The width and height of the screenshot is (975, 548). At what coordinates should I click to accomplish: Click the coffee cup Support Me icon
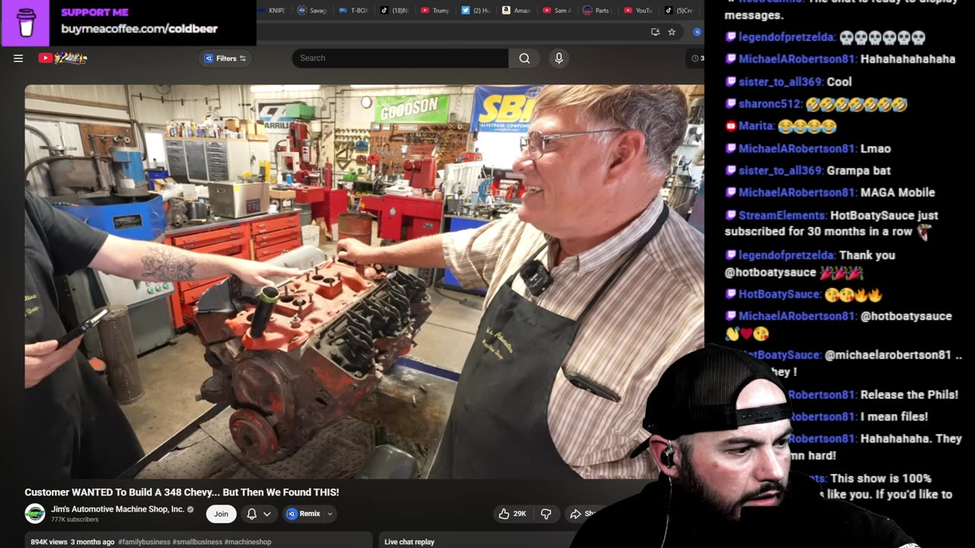[x=26, y=24]
